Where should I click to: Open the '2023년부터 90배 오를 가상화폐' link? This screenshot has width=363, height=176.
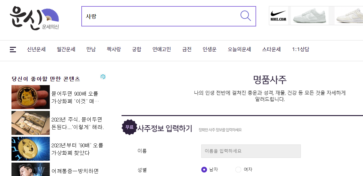tap(77, 149)
